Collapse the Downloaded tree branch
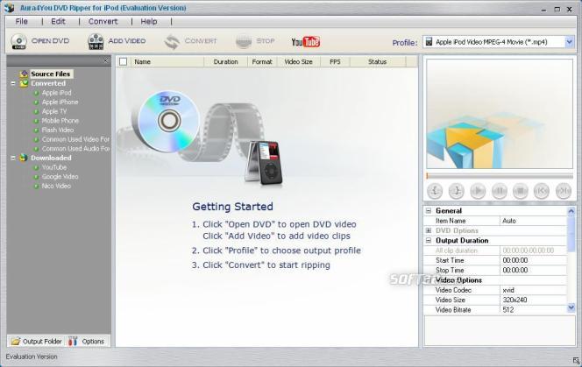The image size is (582, 367). 13,158
